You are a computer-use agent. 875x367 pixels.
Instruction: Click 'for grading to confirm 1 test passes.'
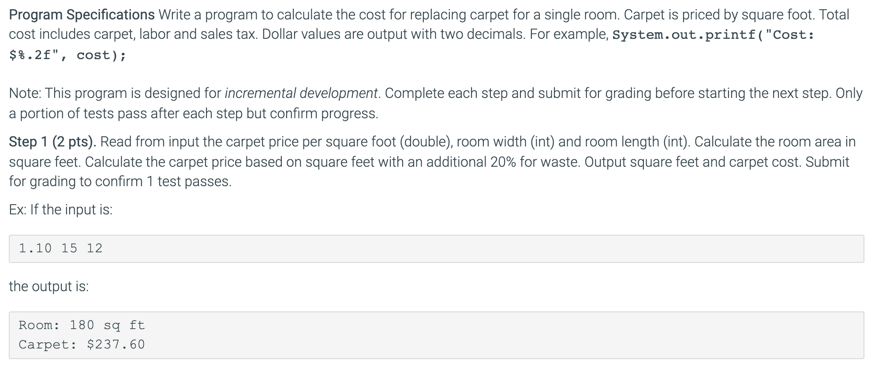120,181
